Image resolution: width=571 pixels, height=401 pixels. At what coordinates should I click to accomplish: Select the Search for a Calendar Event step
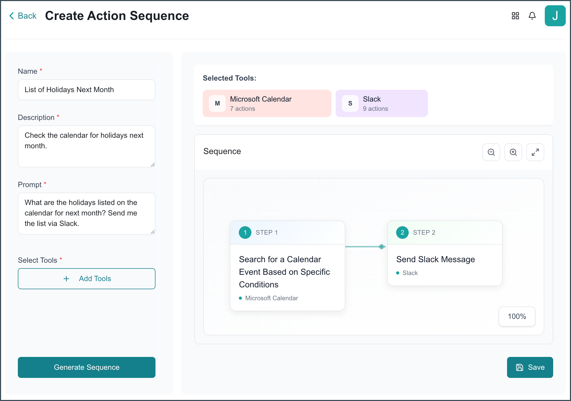[x=287, y=266]
